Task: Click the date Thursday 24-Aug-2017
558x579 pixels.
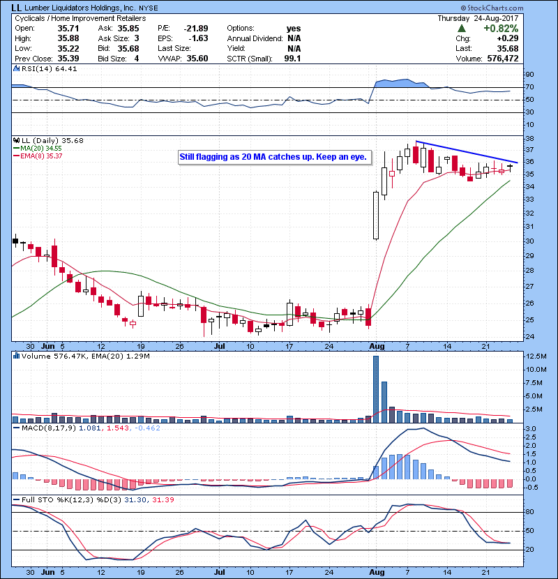Action: (478, 18)
